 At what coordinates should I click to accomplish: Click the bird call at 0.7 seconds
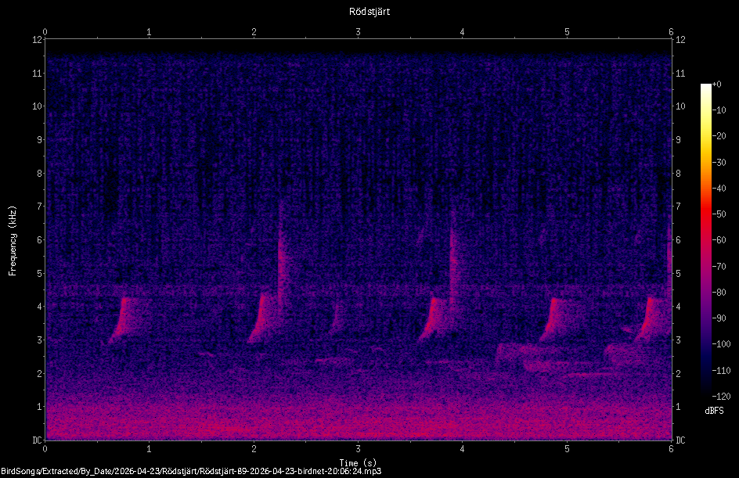(x=121, y=320)
